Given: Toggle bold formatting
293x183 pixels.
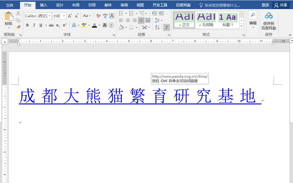Looking at the screenshot, I should click(27, 25).
